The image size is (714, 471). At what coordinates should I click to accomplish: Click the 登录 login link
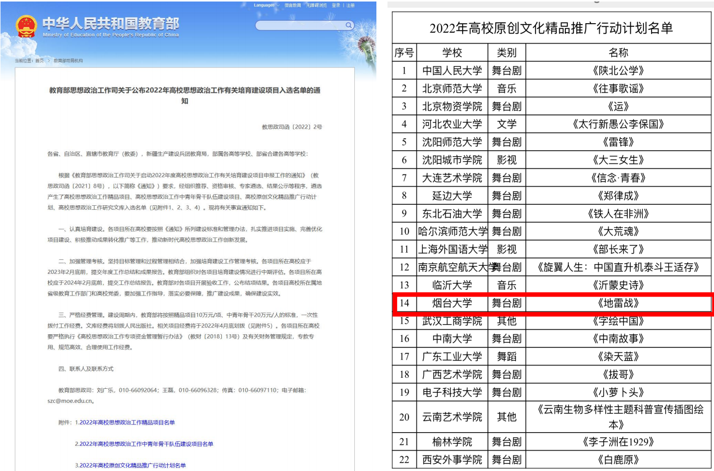pos(336,6)
